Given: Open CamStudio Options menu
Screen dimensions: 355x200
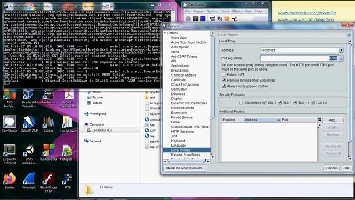Looking at the screenshot, I should coord(212,11).
